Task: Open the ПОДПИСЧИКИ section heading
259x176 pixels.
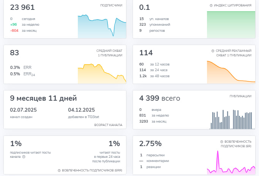Action: point(111,6)
